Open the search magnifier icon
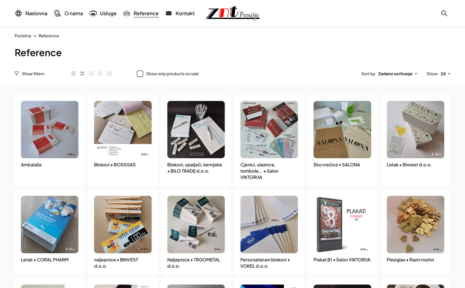 (x=444, y=13)
